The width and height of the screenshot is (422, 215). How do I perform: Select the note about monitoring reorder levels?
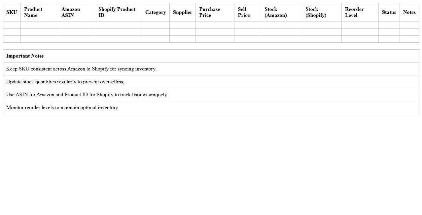pos(62,107)
